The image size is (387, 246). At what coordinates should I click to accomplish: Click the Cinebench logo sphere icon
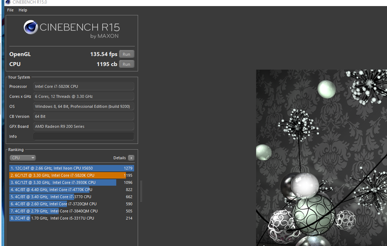tap(31, 27)
